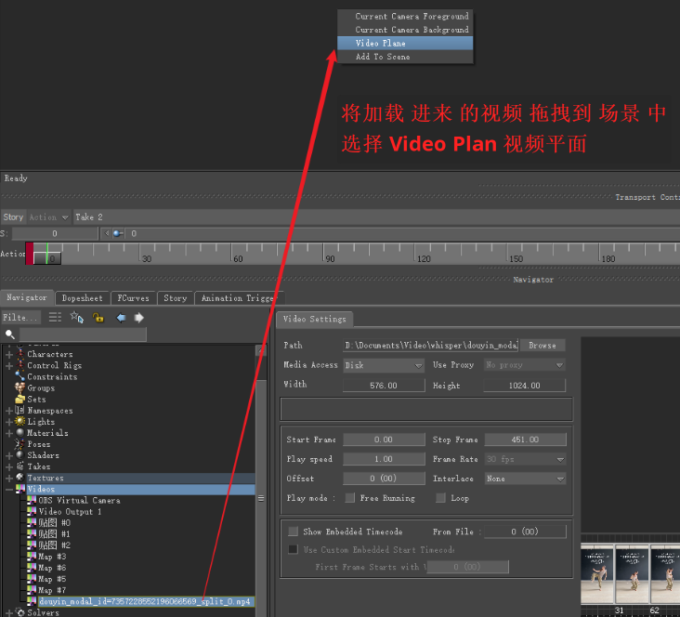This screenshot has width=680, height=617.
Task: Click the Sets folder icon
Action: click(20, 400)
